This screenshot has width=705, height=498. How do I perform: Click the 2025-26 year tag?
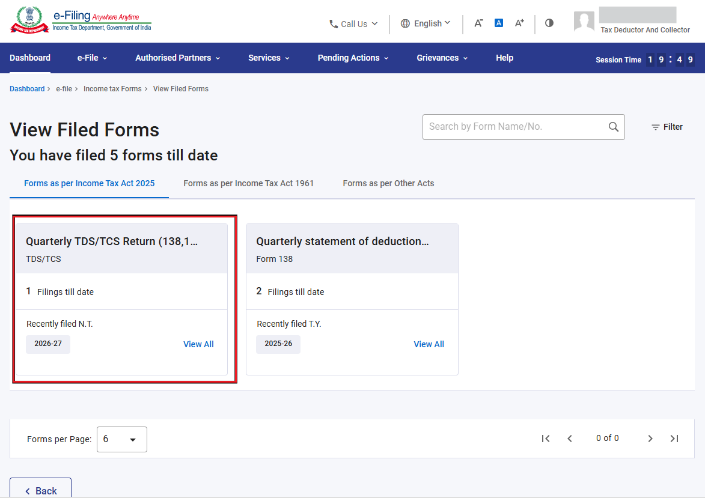coord(278,344)
